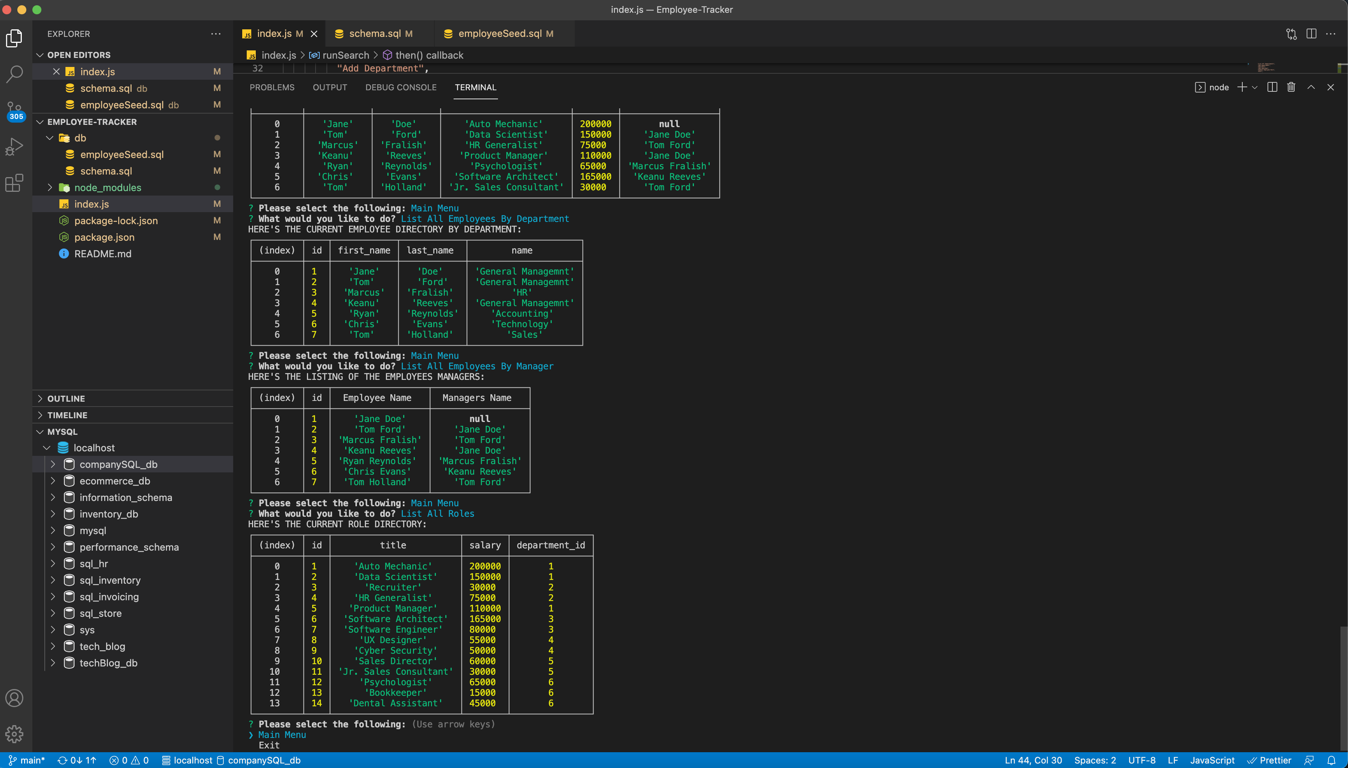The image size is (1348, 768).
Task: Click runSearch in the breadcrumb
Action: click(345, 55)
